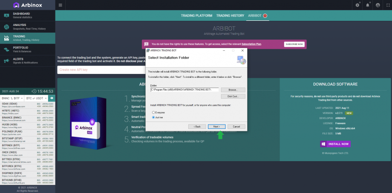Click the installer computer disc graphic

coord(242,60)
